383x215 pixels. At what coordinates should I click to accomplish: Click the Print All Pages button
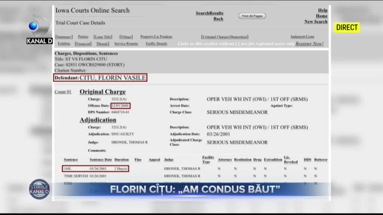252,16
